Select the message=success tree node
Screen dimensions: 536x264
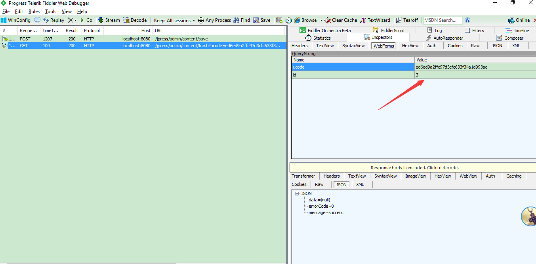point(326,213)
